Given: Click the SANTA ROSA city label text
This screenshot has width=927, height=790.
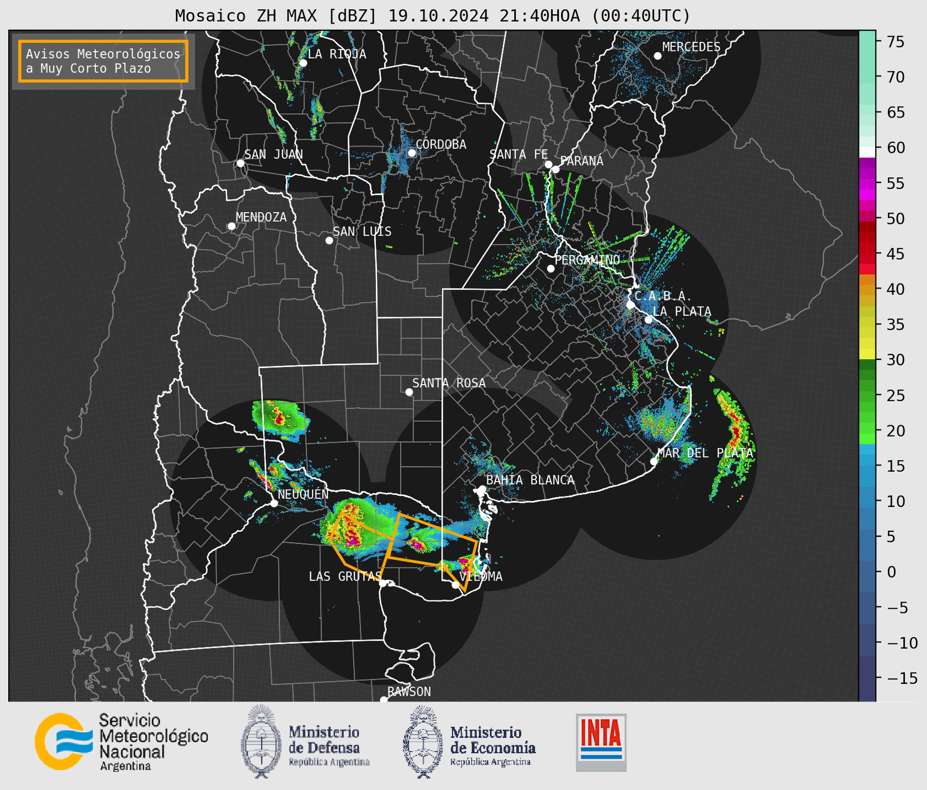Looking at the screenshot, I should (x=449, y=383).
